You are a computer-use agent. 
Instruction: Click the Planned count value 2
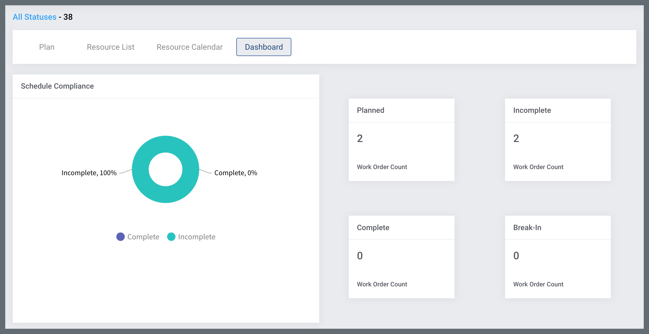click(x=360, y=139)
